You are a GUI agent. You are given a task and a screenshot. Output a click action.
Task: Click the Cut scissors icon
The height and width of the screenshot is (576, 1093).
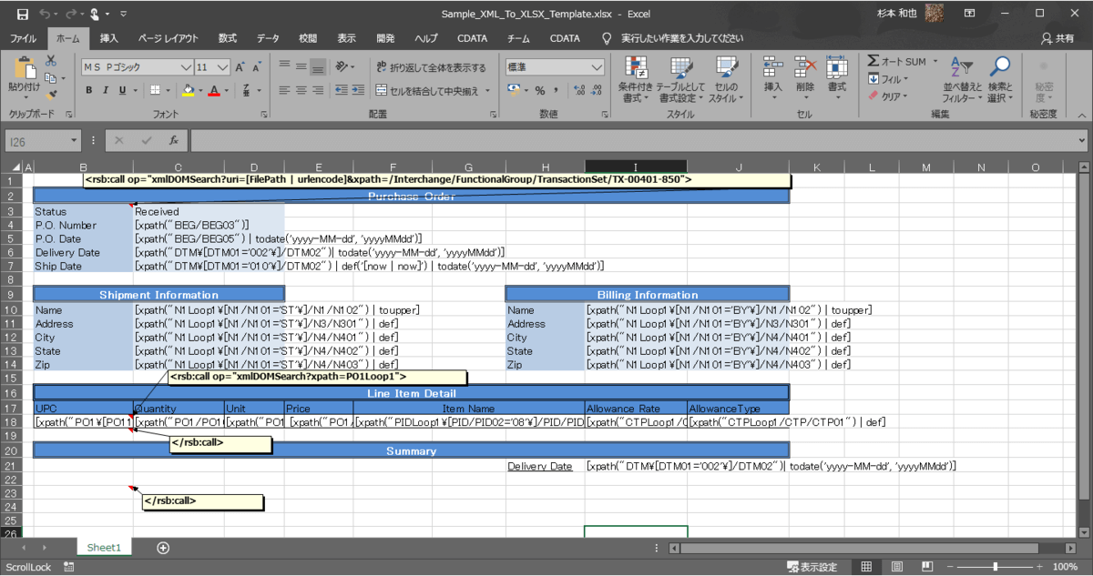click(x=51, y=60)
